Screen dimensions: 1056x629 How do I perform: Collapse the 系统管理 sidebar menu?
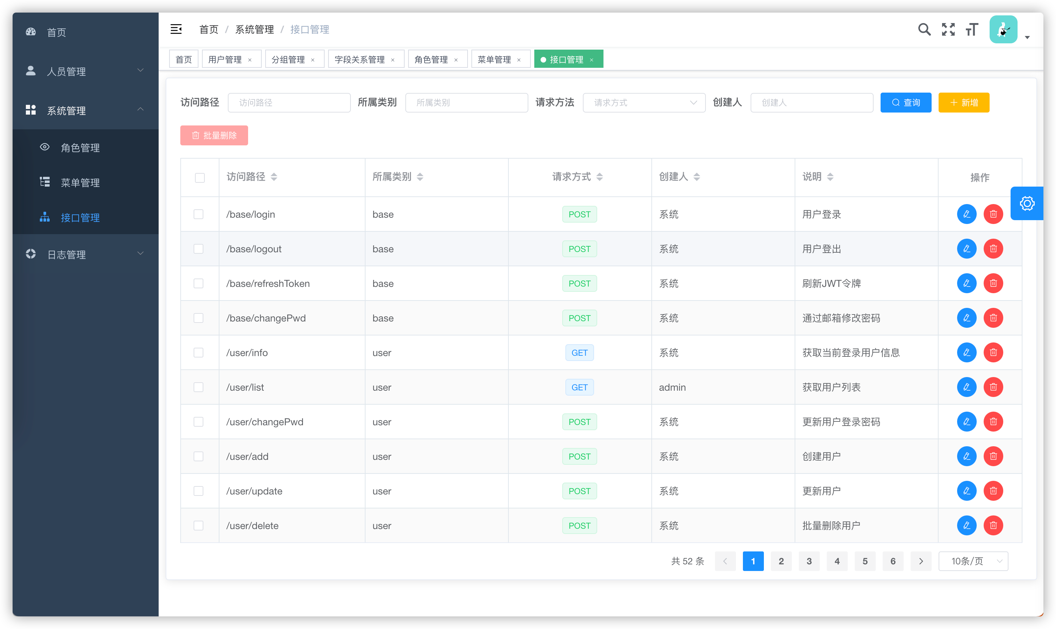click(x=86, y=110)
